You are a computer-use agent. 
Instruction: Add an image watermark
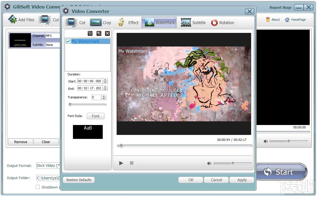(99, 33)
